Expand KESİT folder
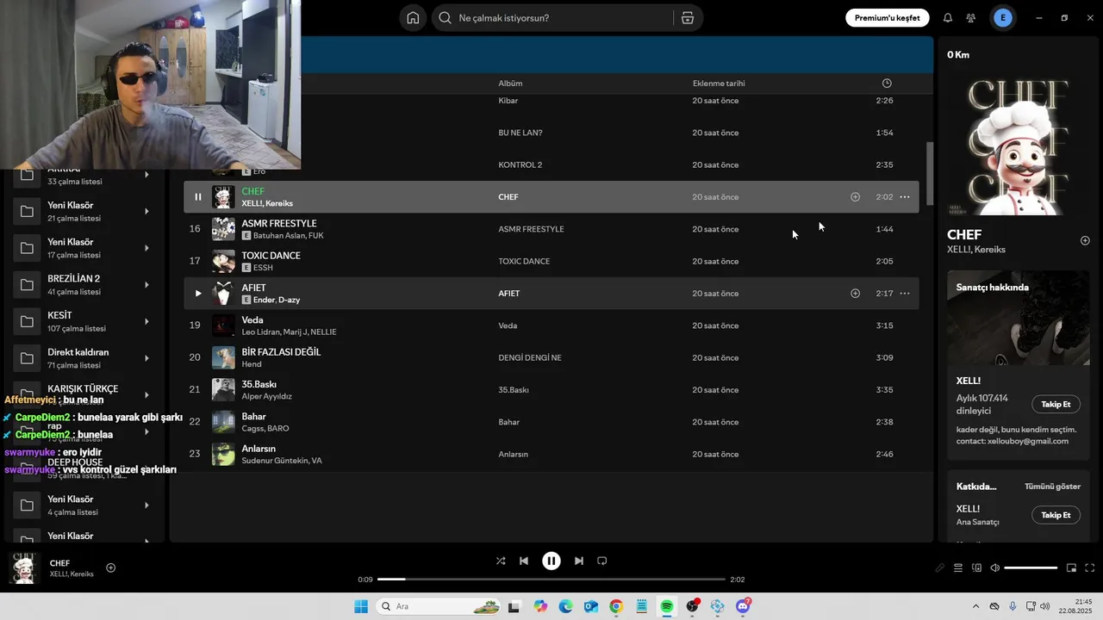This screenshot has width=1103, height=620. point(146,322)
